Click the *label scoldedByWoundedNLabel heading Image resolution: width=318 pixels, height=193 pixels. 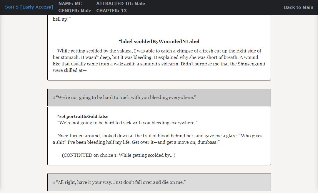(x=159, y=42)
